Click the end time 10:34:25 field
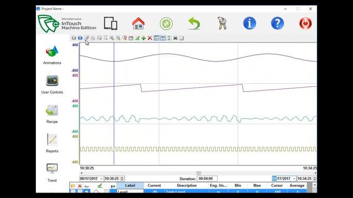The image size is (353, 198). pos(305,178)
